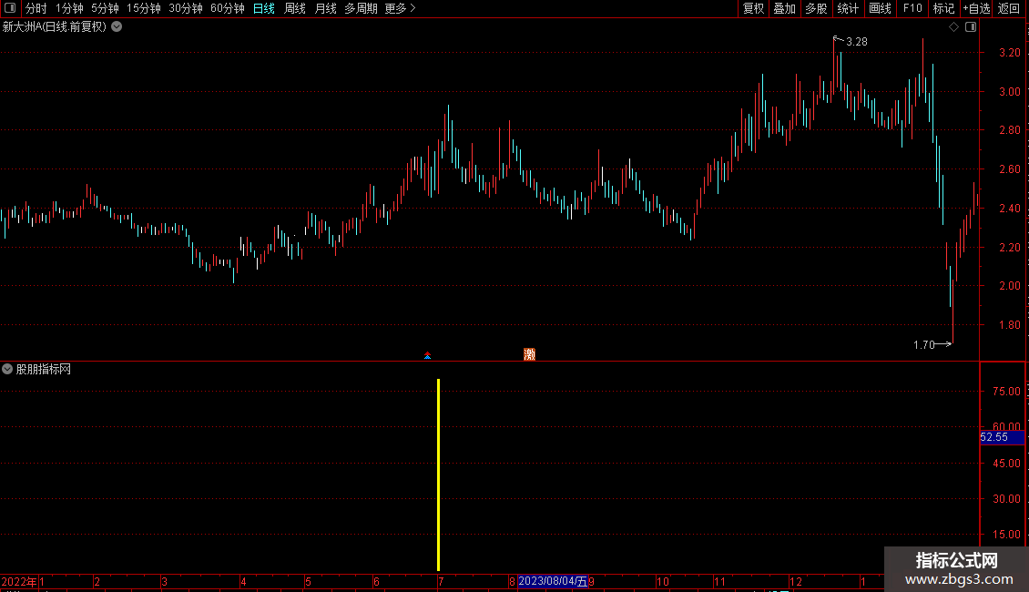
Task: Click the 返回 back button
Action: (x=1009, y=8)
